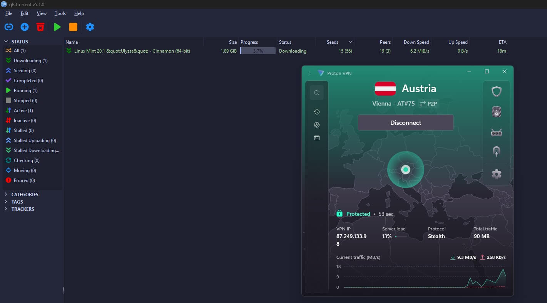This screenshot has height=303, width=547.
Task: Click the Seeds column sort arrow
Action: (x=350, y=42)
